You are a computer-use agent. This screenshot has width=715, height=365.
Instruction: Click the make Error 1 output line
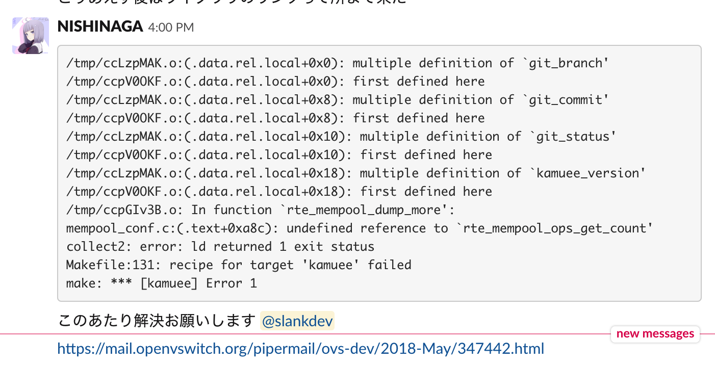pyautogui.click(x=163, y=283)
